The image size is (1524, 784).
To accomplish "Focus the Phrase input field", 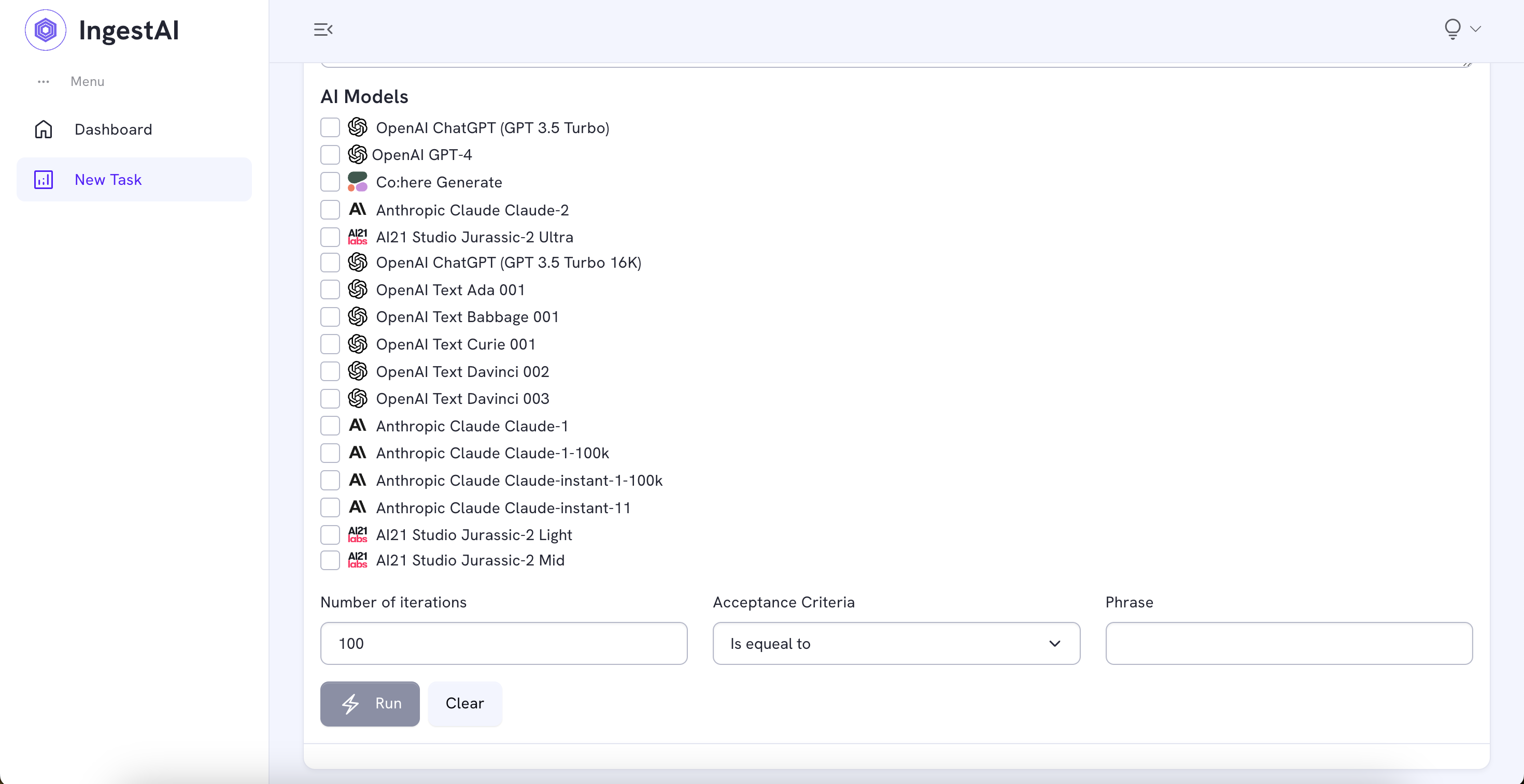I will pyautogui.click(x=1289, y=643).
